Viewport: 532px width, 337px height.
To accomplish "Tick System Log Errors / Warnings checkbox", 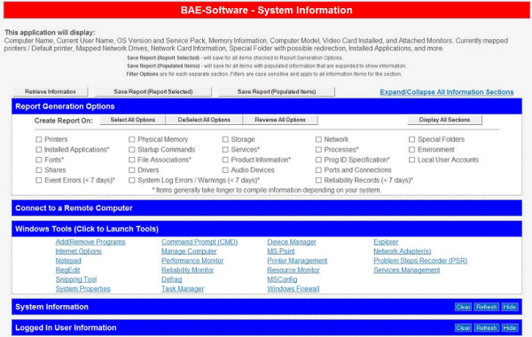I will (x=131, y=180).
